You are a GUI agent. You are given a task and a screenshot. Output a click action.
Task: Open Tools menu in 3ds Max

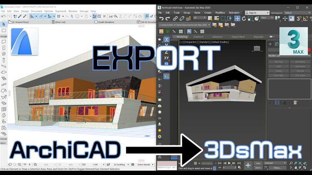tap(176, 12)
